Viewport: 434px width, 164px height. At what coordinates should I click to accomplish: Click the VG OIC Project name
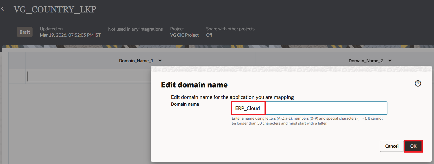(x=184, y=35)
